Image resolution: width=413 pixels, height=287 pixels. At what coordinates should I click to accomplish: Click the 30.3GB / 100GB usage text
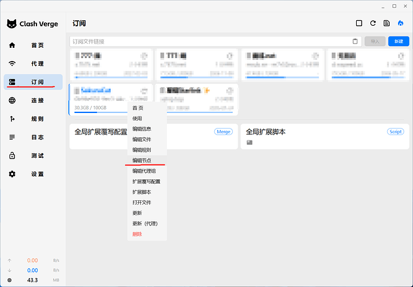[x=90, y=108]
